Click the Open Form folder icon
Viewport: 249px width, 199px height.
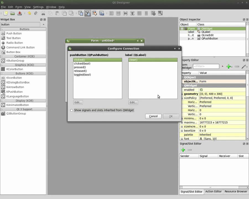[12, 13]
